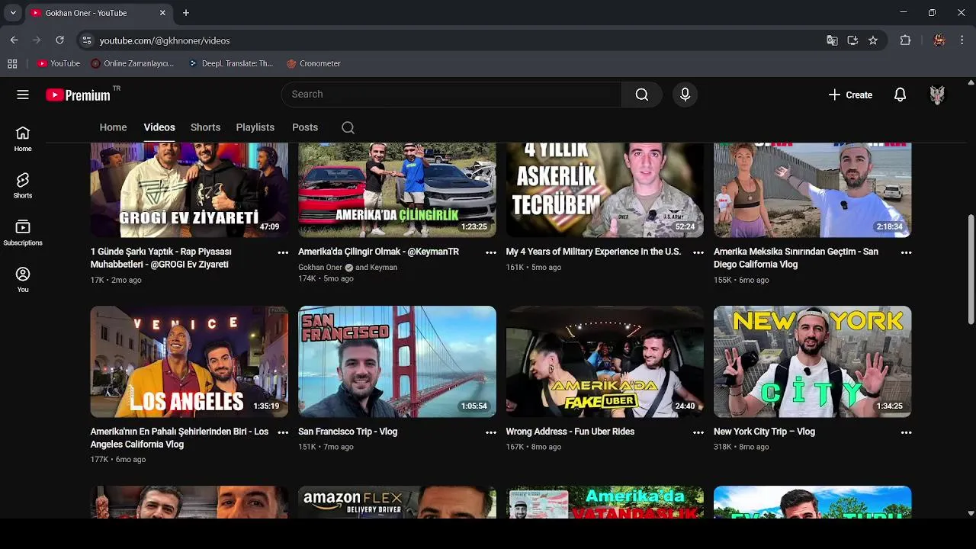Play Amerika'da Fake Uber thumbnail
The width and height of the screenshot is (976, 549).
tap(605, 361)
